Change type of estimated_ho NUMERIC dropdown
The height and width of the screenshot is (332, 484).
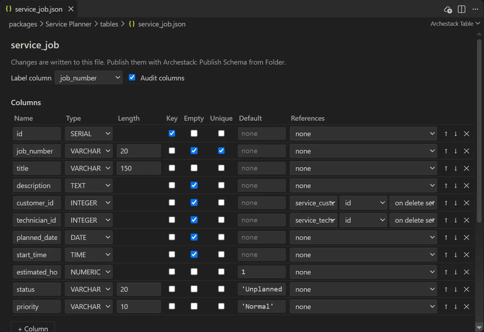[x=89, y=272]
